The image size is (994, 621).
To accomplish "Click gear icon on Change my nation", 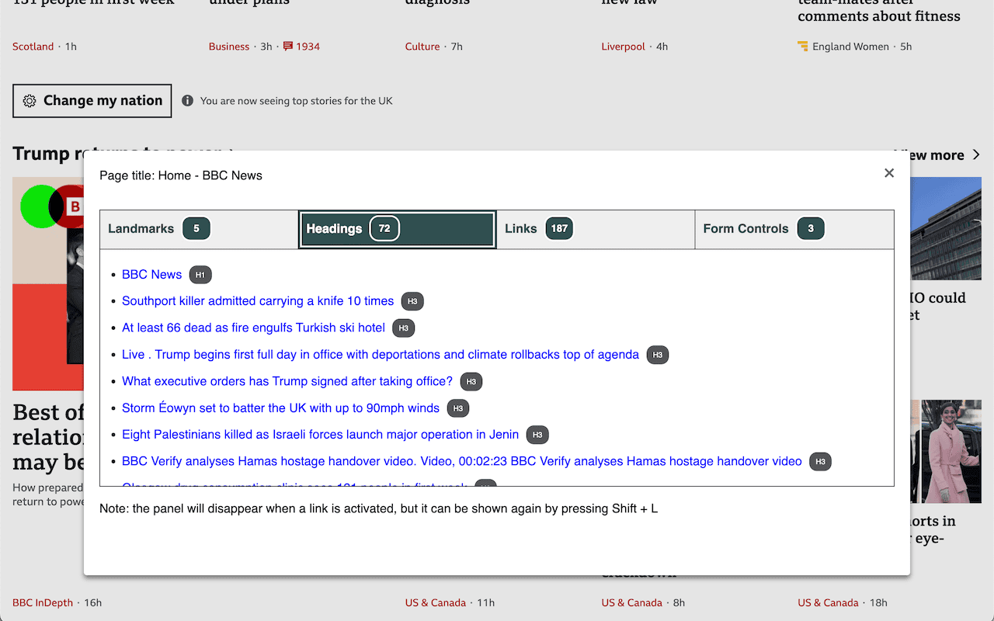I will click(x=30, y=101).
